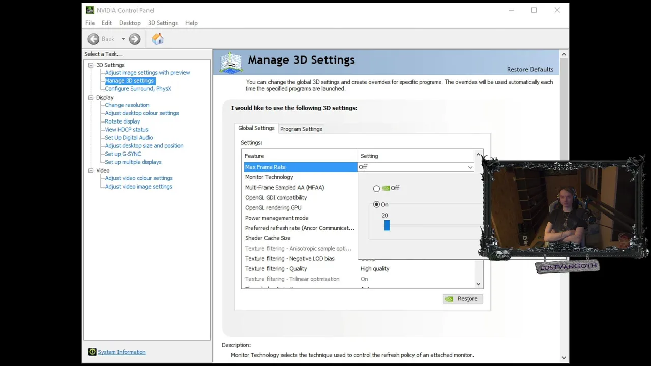Open Set Up Digital Audio
The width and height of the screenshot is (651, 366).
(129, 137)
